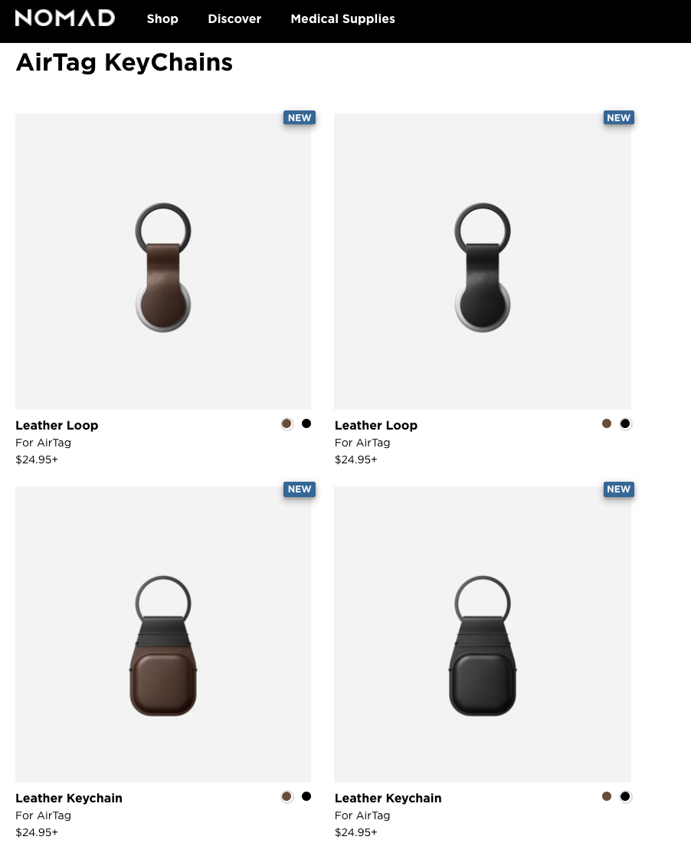
Task: Click NEW badge on black Leather Keychain
Action: point(619,489)
